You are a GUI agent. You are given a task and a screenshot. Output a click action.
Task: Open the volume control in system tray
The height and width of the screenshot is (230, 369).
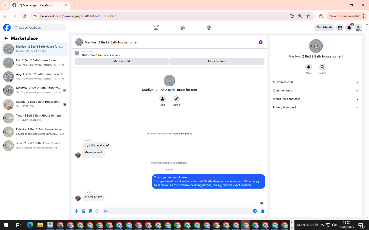(x=334, y=225)
